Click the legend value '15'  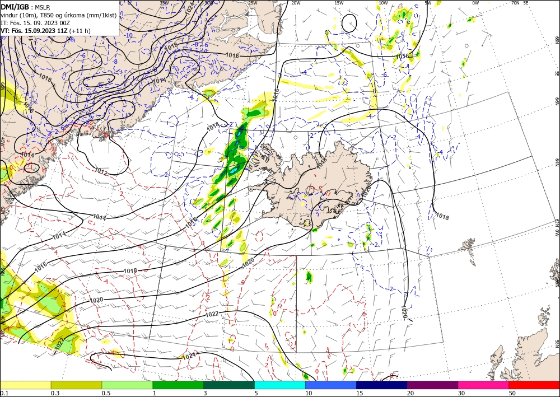pos(360,393)
